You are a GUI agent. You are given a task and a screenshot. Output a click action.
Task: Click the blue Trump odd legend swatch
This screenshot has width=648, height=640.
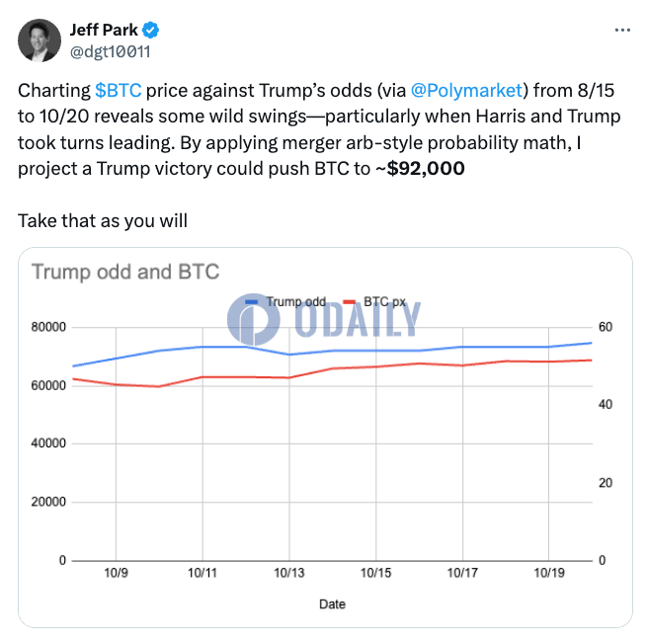coord(253,300)
